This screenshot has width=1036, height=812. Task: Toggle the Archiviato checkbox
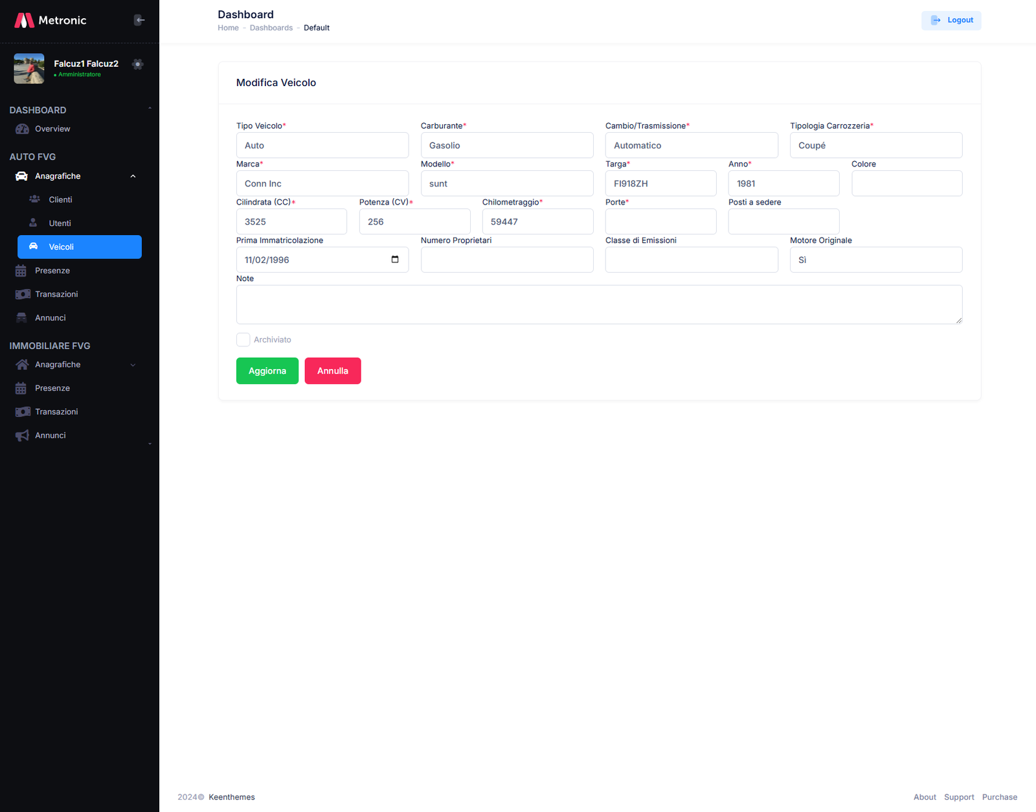tap(243, 340)
